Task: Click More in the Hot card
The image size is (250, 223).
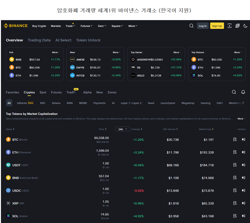Action: 56,52
